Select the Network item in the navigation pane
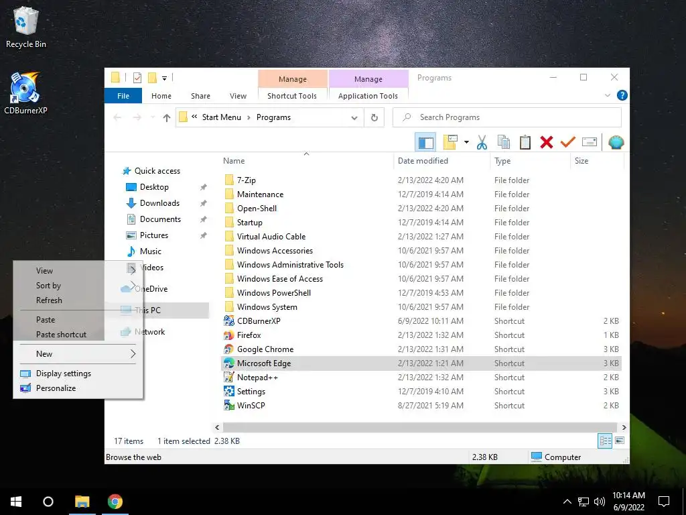Viewport: 686px width, 515px height. pos(149,332)
